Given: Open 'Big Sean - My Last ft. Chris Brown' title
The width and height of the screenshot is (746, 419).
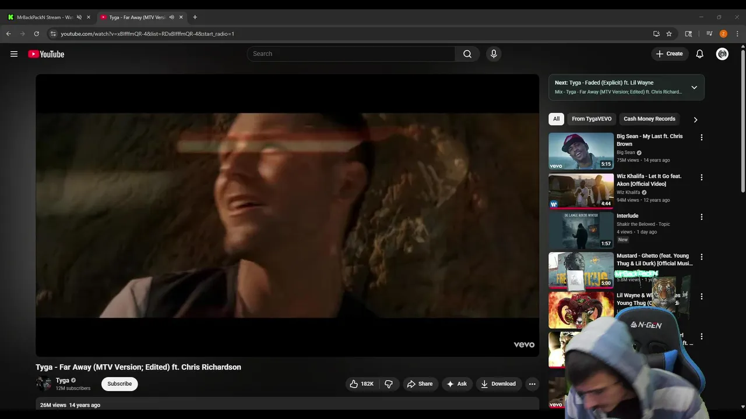Looking at the screenshot, I should click(x=650, y=140).
